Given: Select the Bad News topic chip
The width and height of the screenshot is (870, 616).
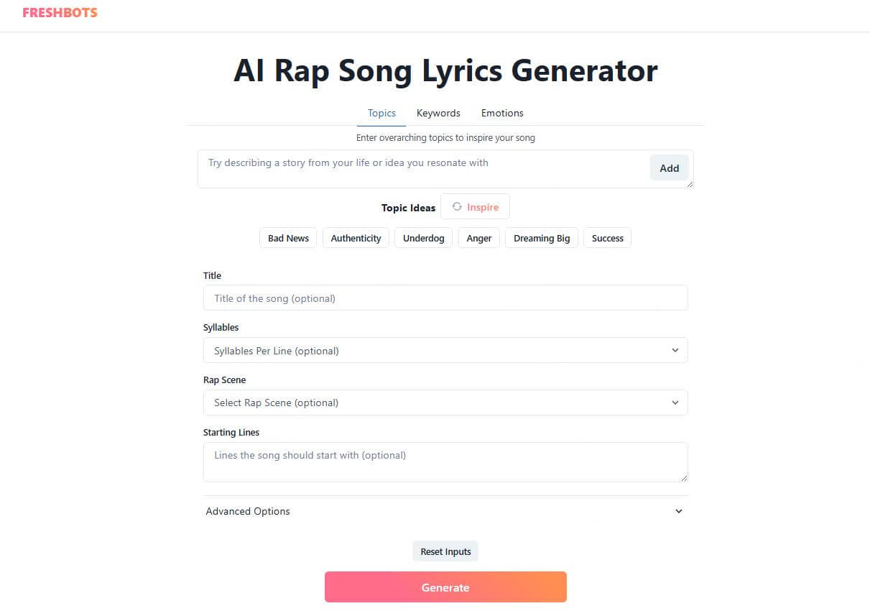Looking at the screenshot, I should click(287, 238).
